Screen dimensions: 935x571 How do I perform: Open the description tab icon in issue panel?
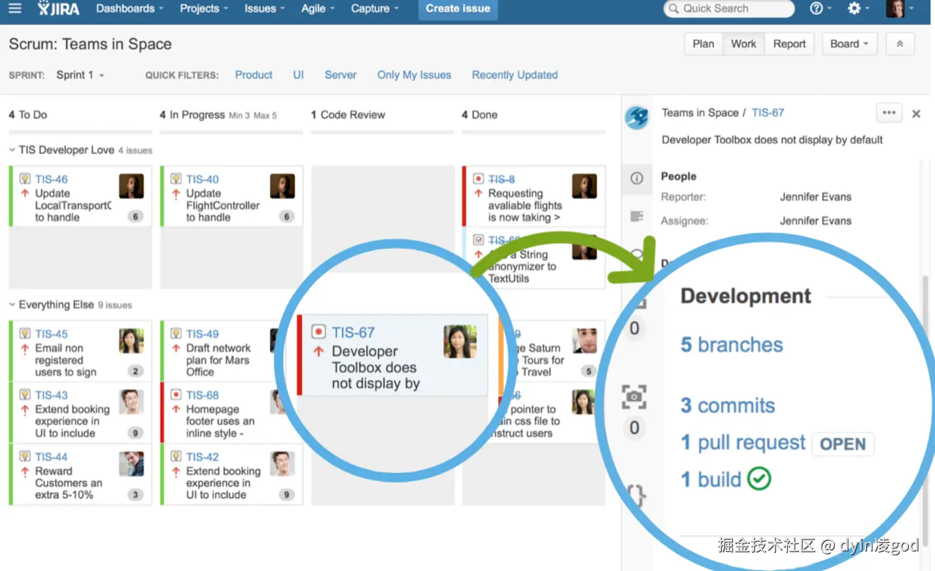click(x=637, y=216)
